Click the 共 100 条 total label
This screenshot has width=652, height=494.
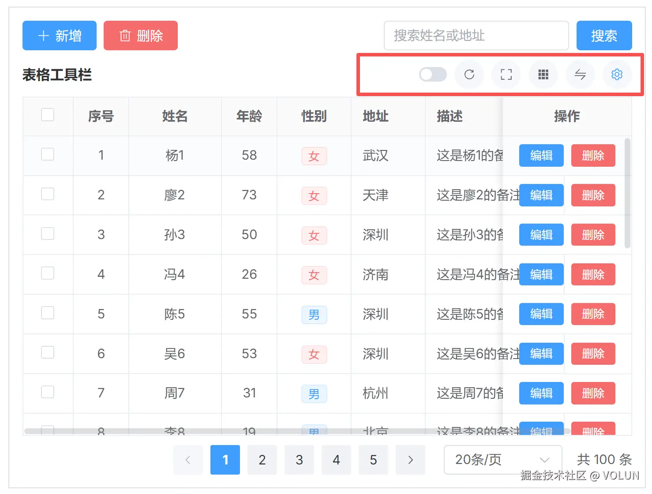click(604, 460)
